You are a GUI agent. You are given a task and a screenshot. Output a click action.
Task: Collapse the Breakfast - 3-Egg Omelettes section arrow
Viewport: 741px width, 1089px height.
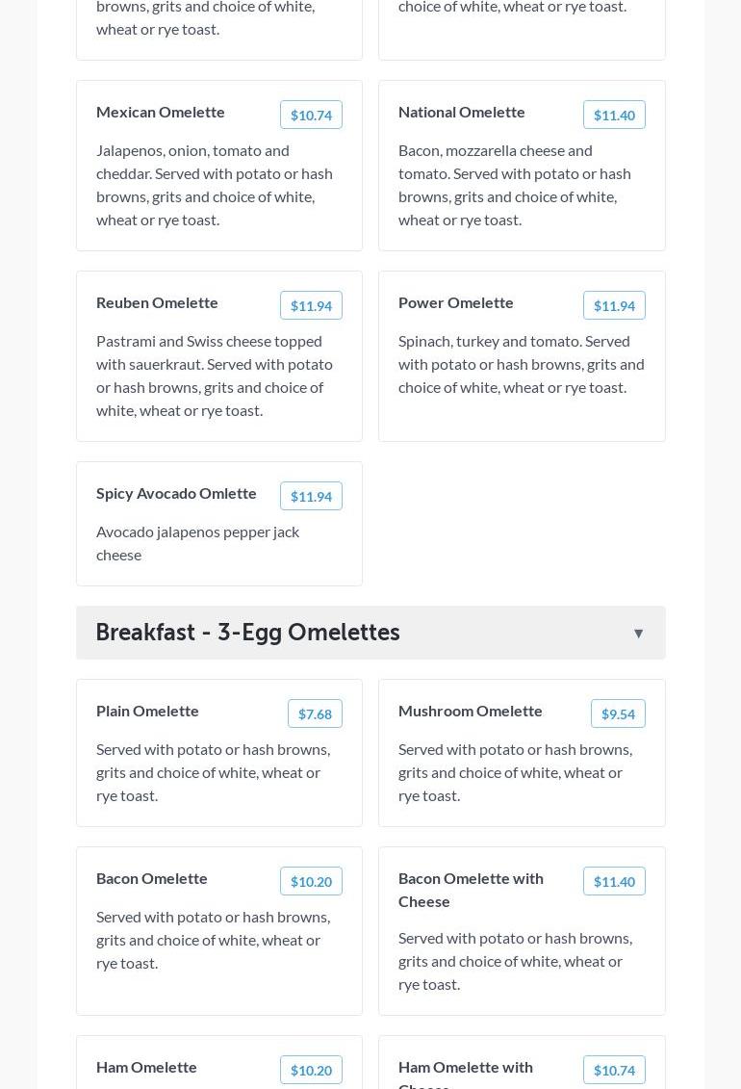[x=638, y=634]
